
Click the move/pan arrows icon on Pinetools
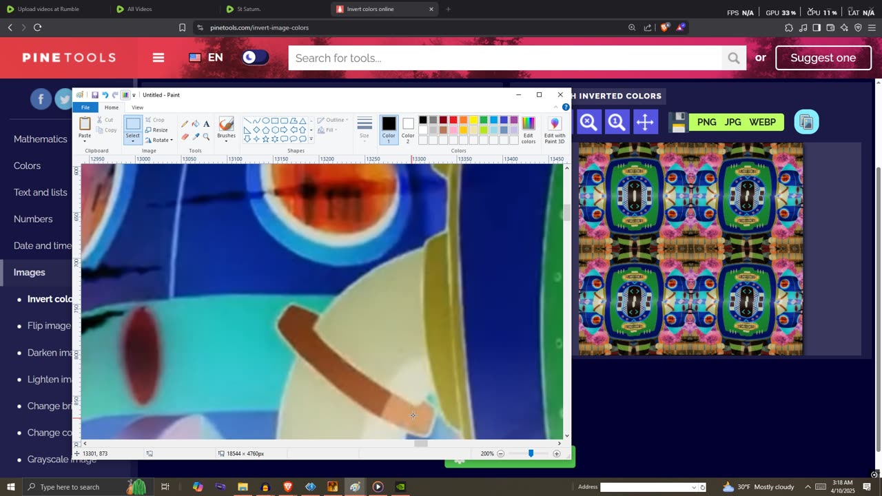645,122
